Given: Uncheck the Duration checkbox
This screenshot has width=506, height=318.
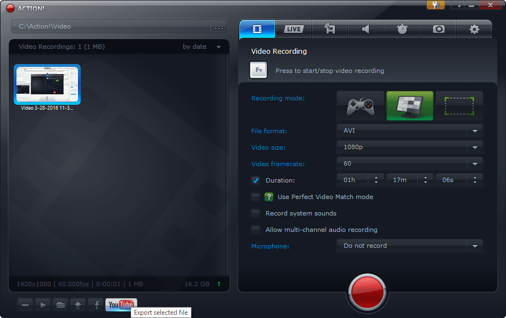Looking at the screenshot, I should pos(256,180).
